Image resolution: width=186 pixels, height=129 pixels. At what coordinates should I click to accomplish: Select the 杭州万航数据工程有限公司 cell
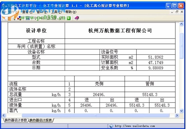[120, 30]
